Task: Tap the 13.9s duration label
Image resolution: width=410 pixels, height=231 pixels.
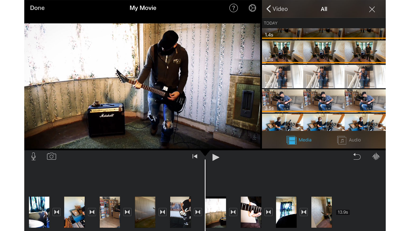Action: pyautogui.click(x=343, y=212)
